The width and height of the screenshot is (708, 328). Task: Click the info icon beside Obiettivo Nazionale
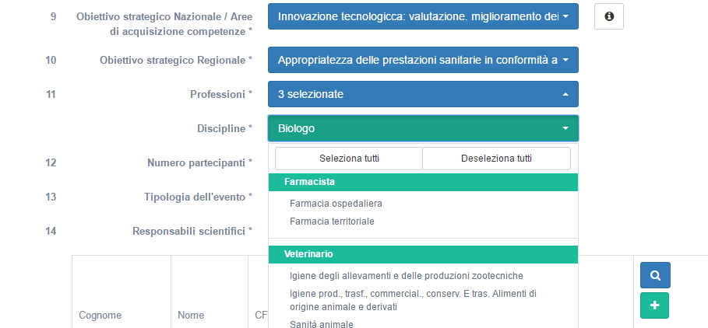click(608, 16)
